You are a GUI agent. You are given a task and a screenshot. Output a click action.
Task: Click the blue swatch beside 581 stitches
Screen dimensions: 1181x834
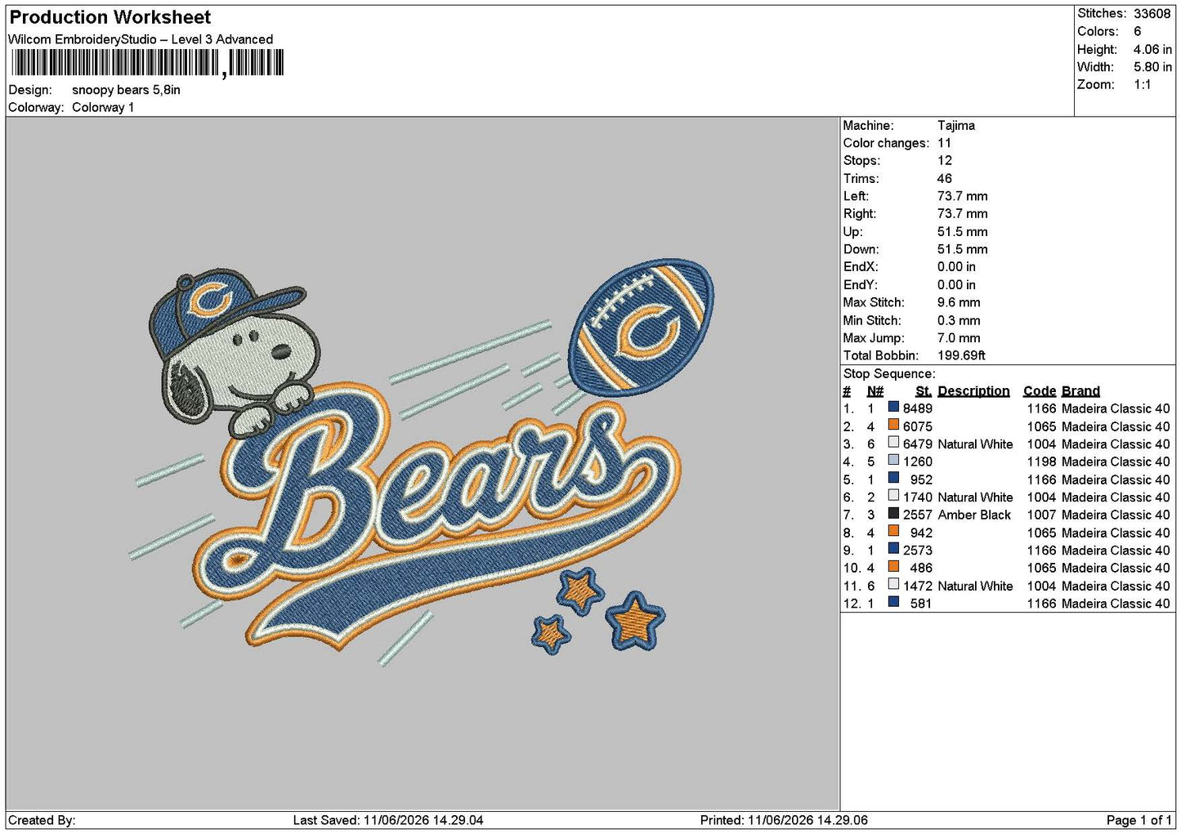coord(893,602)
